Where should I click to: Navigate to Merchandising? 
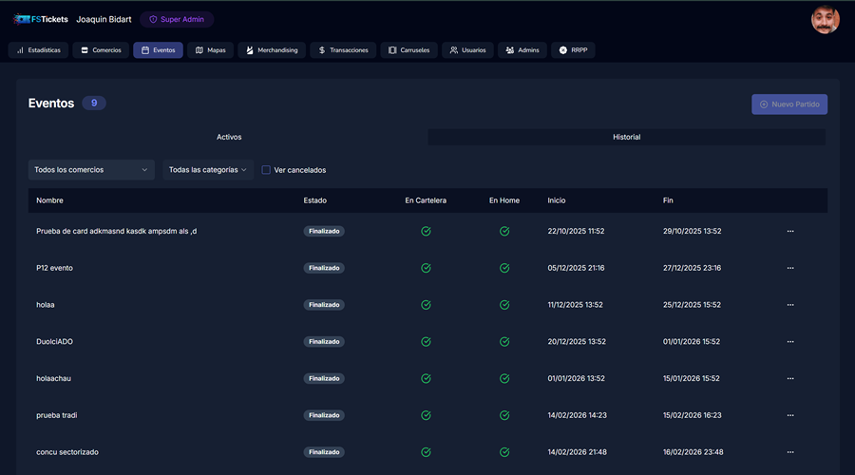271,50
